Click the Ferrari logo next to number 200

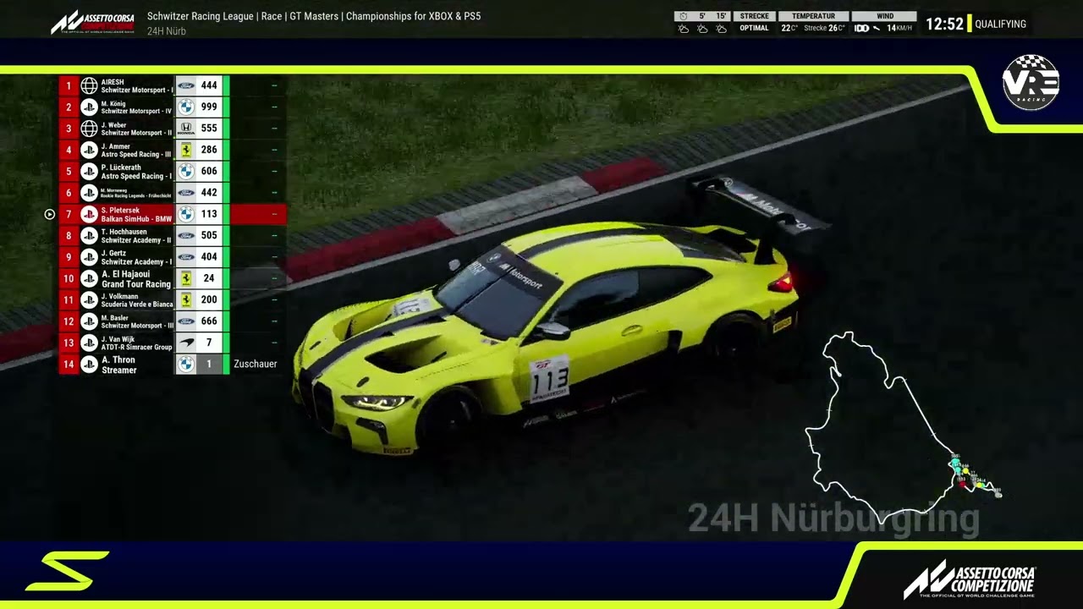coord(186,299)
